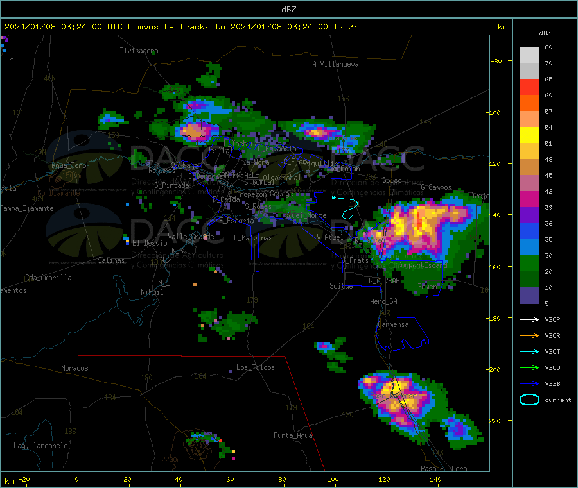Click the 'Punta_Agua' map label
This screenshot has width=578, height=488.
[x=293, y=435]
